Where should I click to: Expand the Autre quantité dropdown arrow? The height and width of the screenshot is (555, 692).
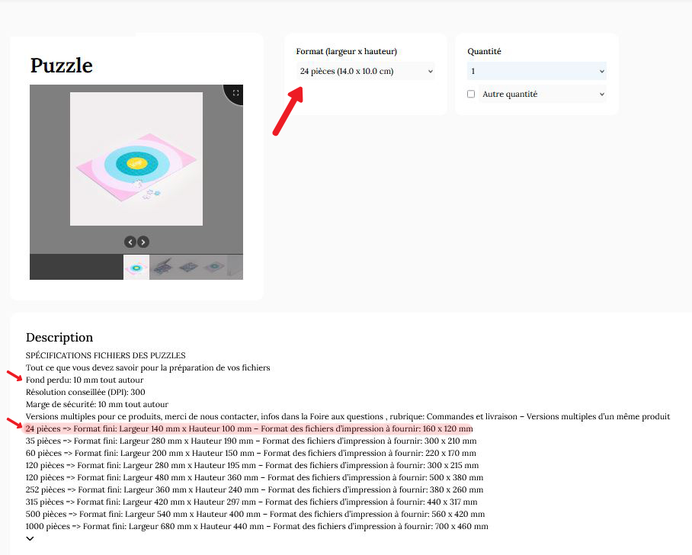(x=601, y=95)
